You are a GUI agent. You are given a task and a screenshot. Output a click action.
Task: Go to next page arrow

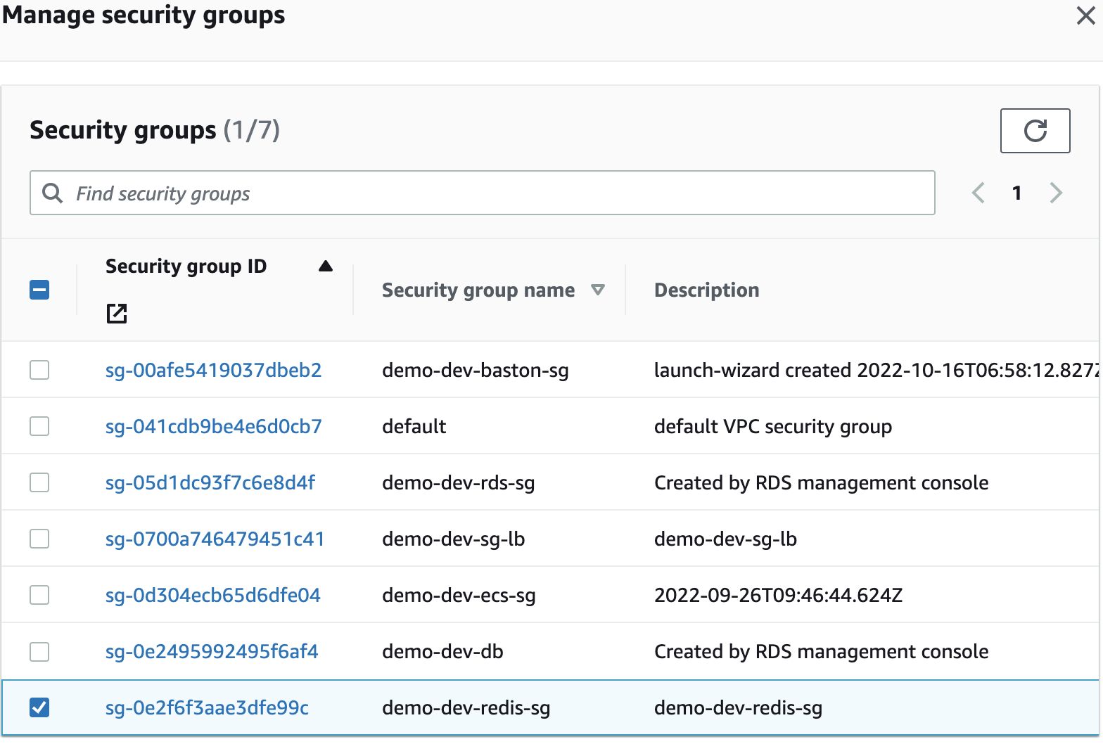click(x=1056, y=193)
